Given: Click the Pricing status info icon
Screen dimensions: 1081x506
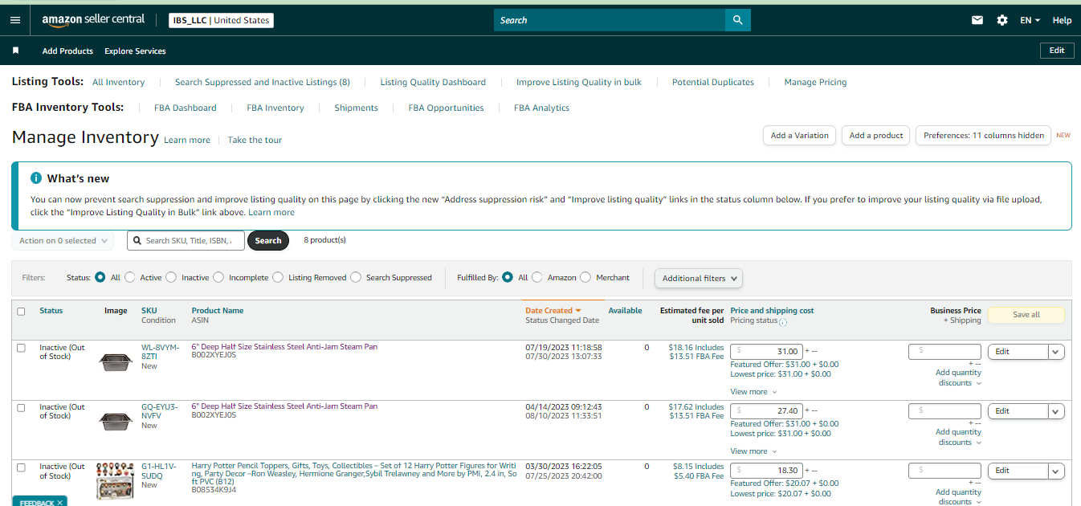Looking at the screenshot, I should pos(783,322).
